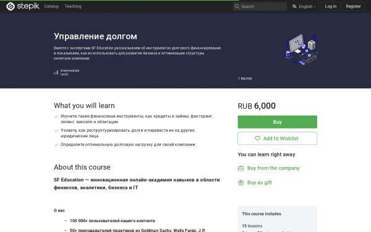
Task: Click the Buy as gift link
Action: coord(260,183)
